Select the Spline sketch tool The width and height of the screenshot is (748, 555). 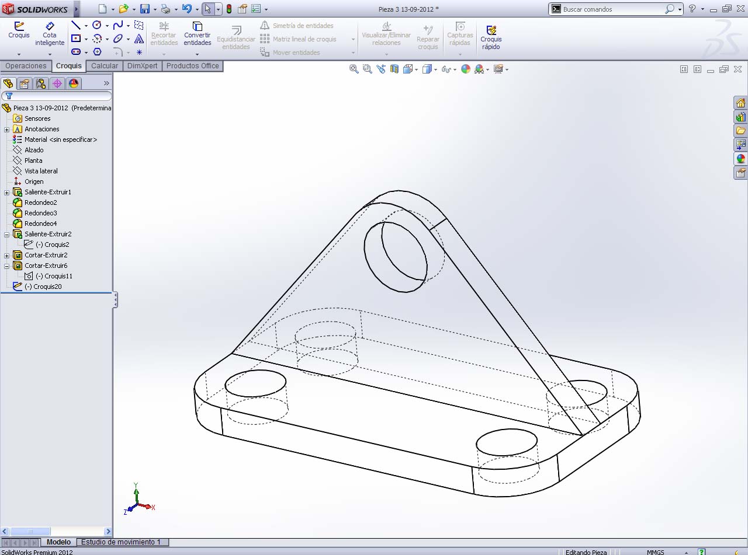(118, 25)
